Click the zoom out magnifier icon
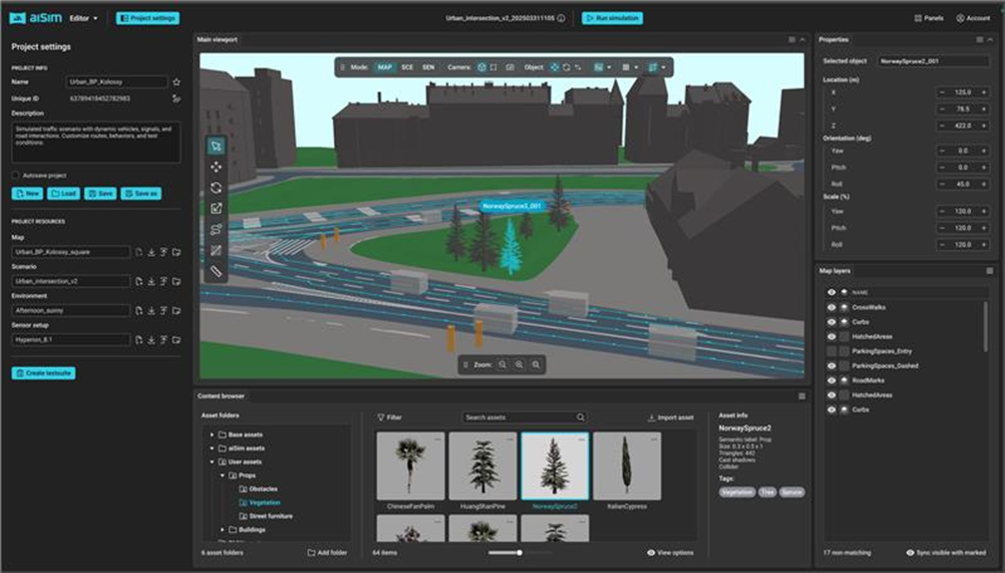The height and width of the screenshot is (573, 1005). point(502,365)
